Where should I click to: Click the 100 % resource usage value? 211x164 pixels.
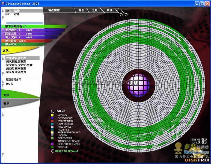pos(9,84)
